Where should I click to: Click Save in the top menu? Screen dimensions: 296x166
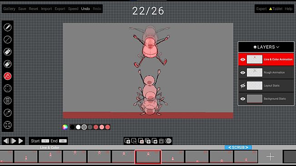tap(22, 9)
